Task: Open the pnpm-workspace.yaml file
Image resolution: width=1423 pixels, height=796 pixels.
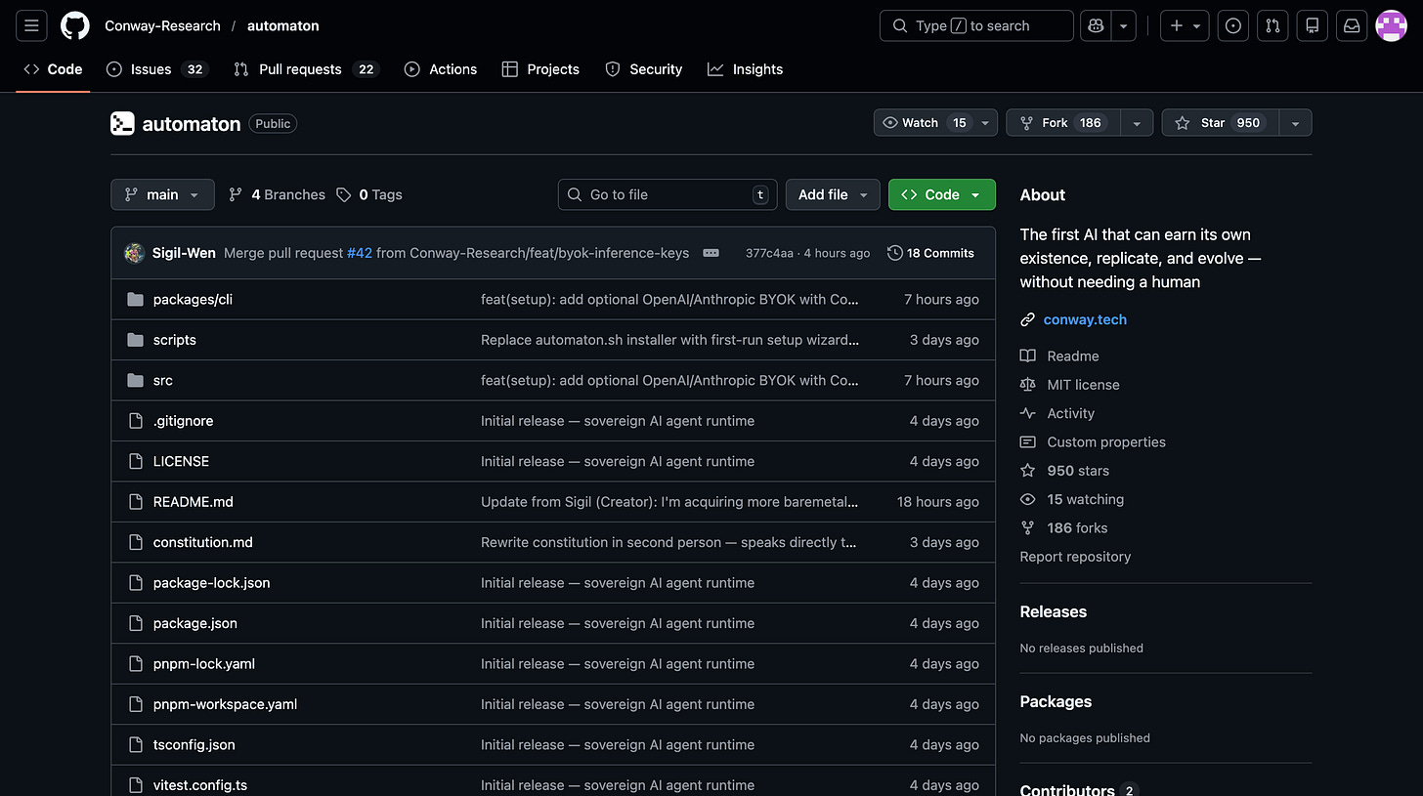Action: 226,704
